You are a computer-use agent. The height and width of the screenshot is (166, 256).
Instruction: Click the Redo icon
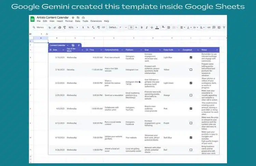[55, 28]
